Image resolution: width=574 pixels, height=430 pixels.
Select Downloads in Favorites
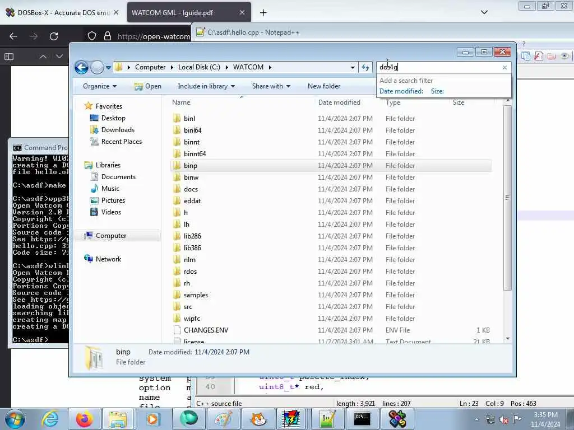[118, 130]
